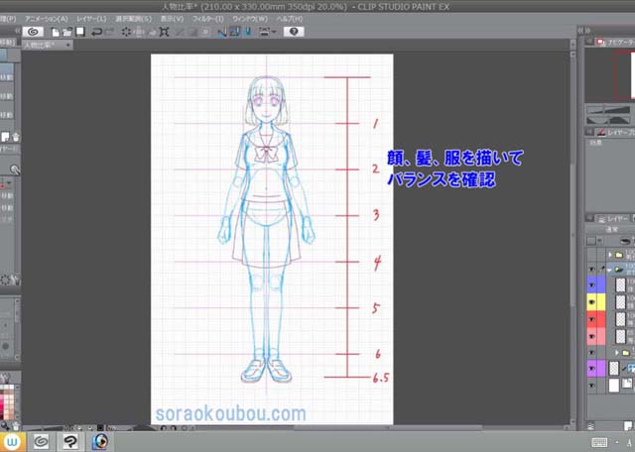This screenshot has height=452, width=635.
Task: Click the color set trash icon
Action: click(15, 425)
